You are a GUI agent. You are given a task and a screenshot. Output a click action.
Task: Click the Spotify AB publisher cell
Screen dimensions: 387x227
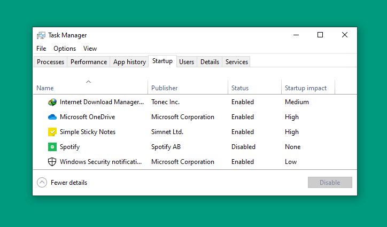tap(166, 147)
